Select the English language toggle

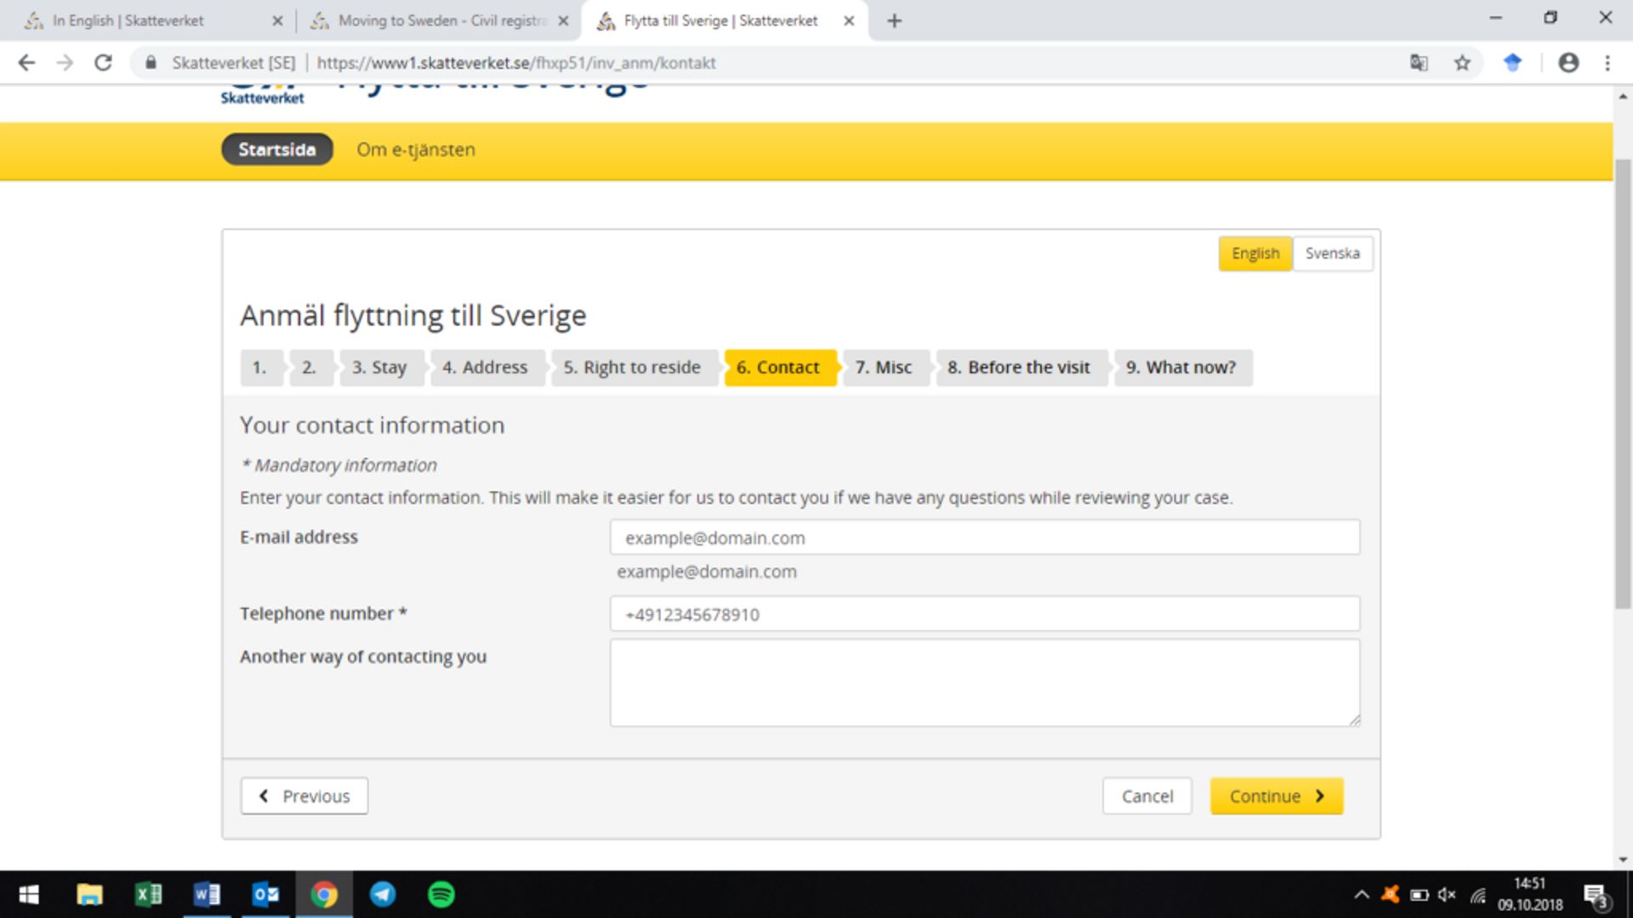coord(1256,253)
